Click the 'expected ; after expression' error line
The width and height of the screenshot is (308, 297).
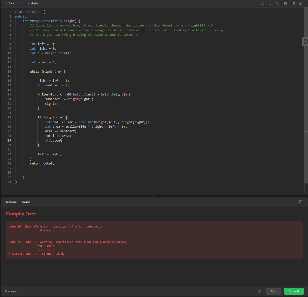pyautogui.click(x=56, y=227)
